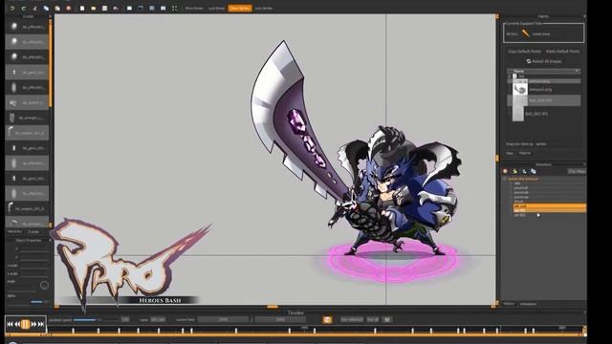
Task: Click the white panel icon before the fullscreen icon
Action: (x=164, y=9)
